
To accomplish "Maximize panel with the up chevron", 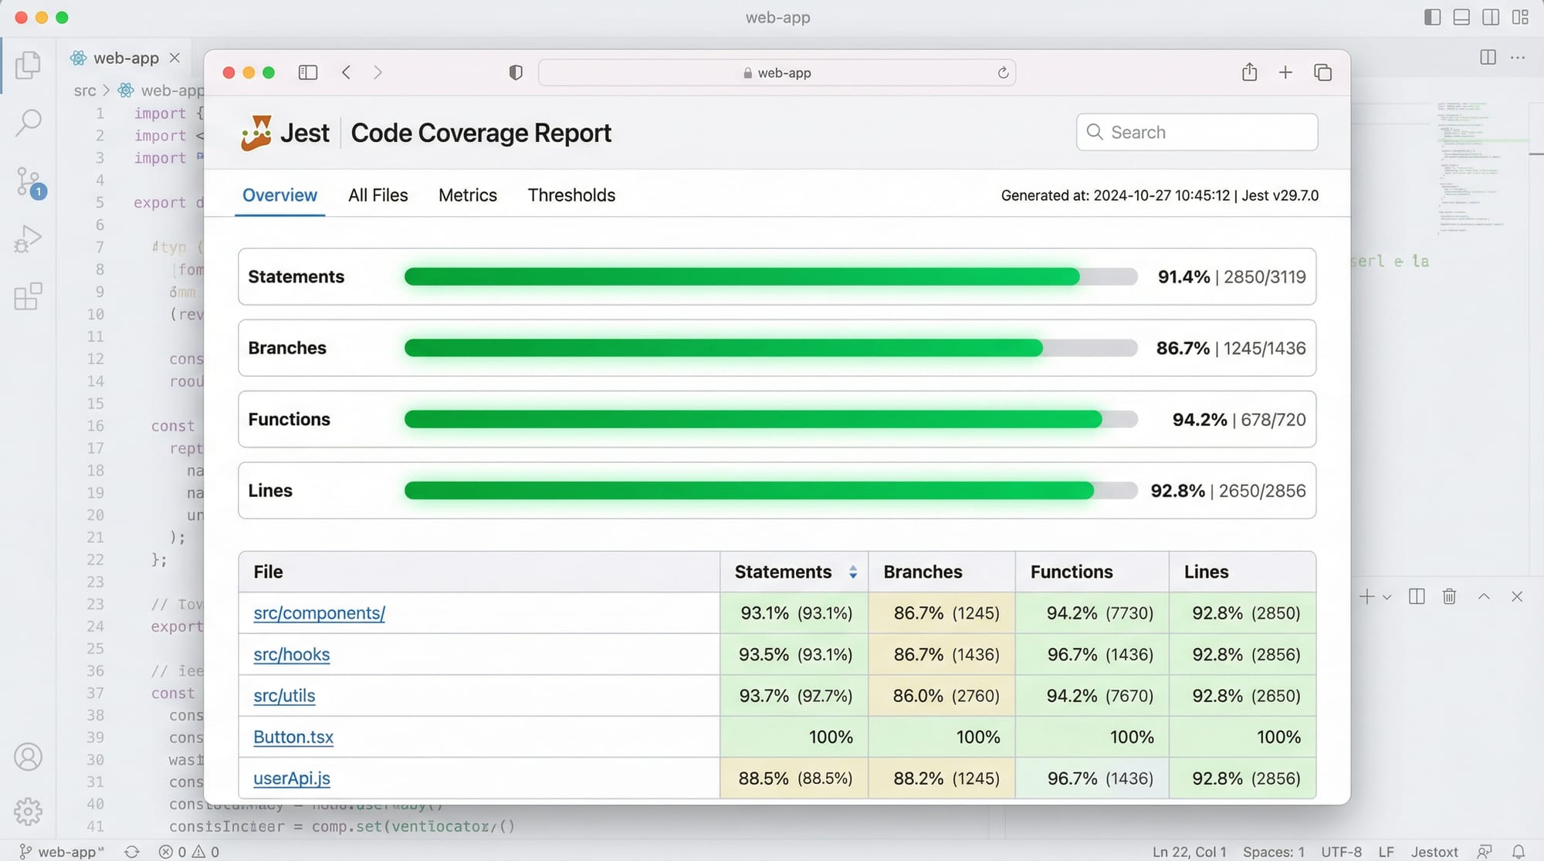I will (1484, 596).
